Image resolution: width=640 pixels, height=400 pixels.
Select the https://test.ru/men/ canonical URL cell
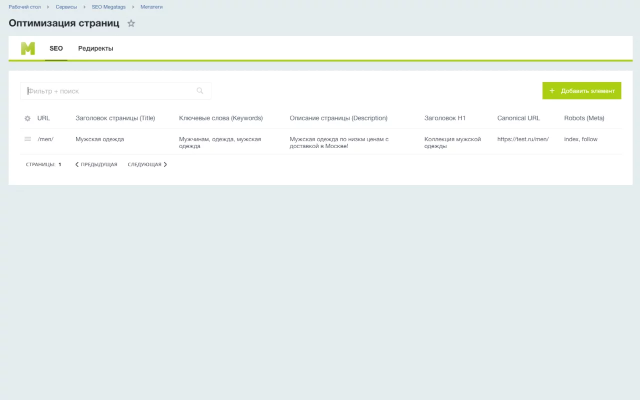click(522, 139)
